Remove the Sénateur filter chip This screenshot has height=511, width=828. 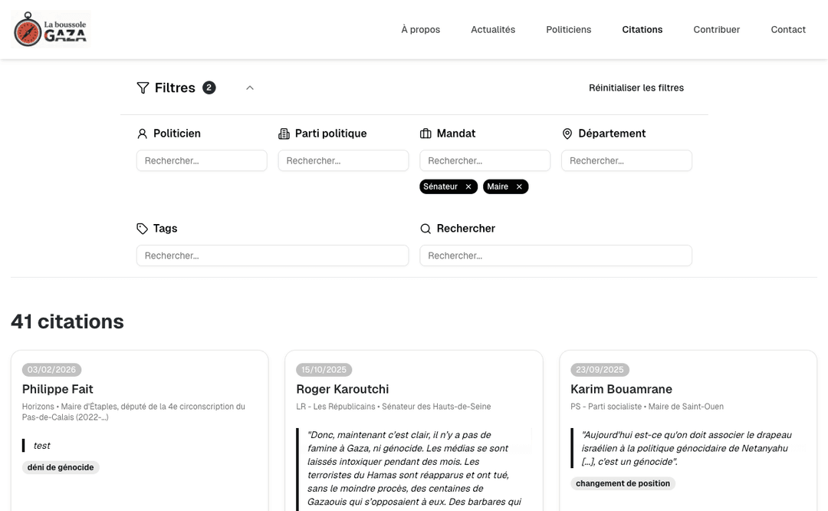[x=468, y=186]
